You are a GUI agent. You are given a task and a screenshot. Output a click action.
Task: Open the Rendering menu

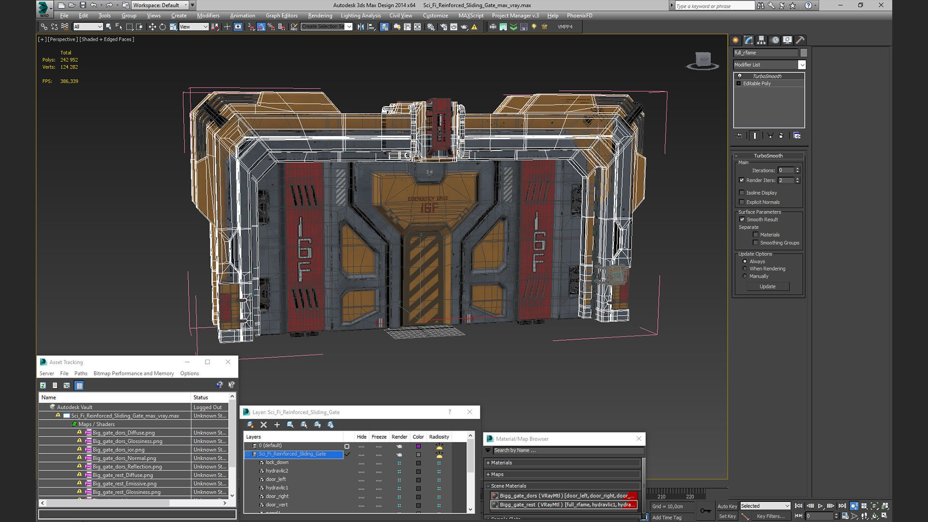point(319,15)
